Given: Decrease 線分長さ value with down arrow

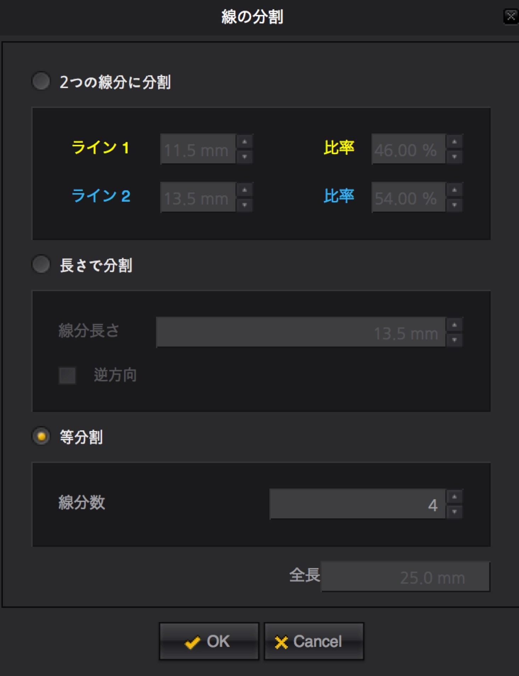Looking at the screenshot, I should tap(454, 340).
